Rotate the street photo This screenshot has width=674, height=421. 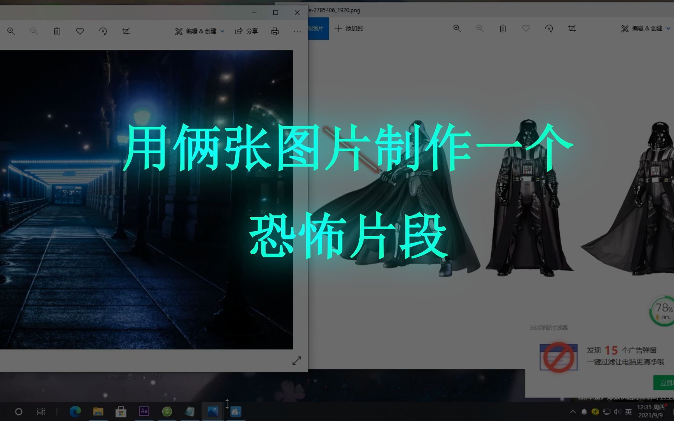tap(103, 31)
